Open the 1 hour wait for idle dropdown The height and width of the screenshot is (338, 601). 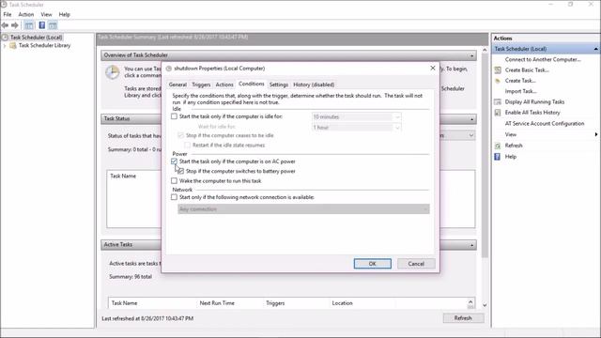point(357,128)
